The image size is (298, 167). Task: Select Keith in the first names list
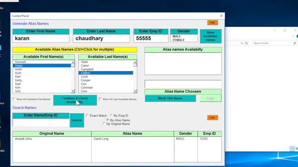[42, 69]
